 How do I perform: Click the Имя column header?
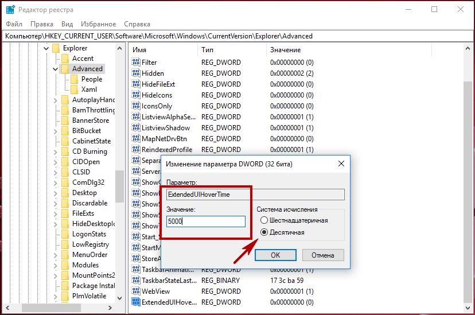(139, 50)
